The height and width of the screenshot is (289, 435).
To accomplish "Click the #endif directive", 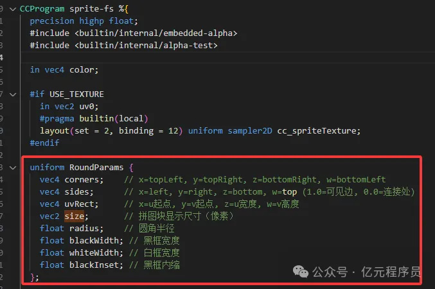I will click(x=44, y=143).
